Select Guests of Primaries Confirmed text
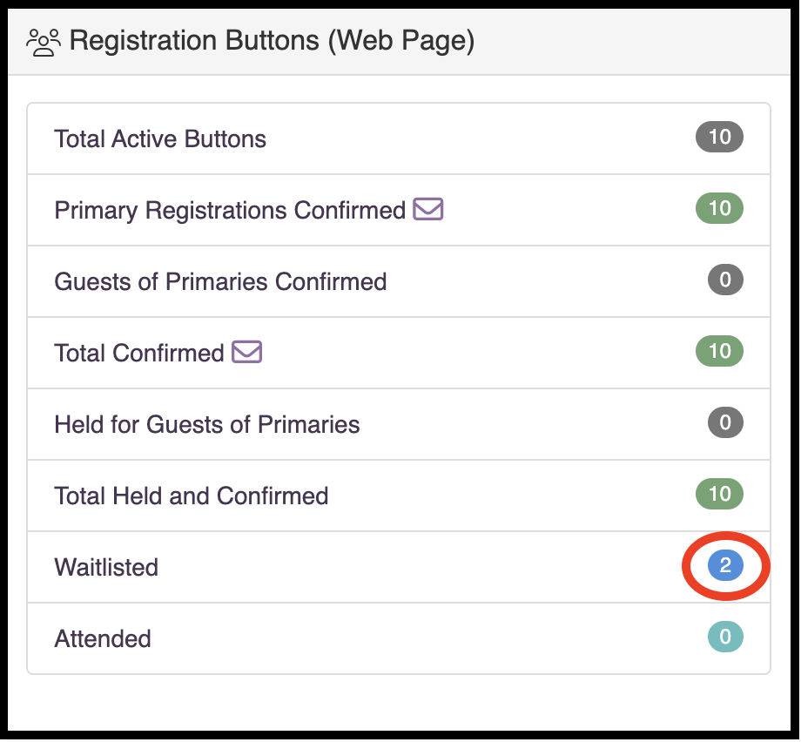This screenshot has width=801, height=742. point(220,281)
